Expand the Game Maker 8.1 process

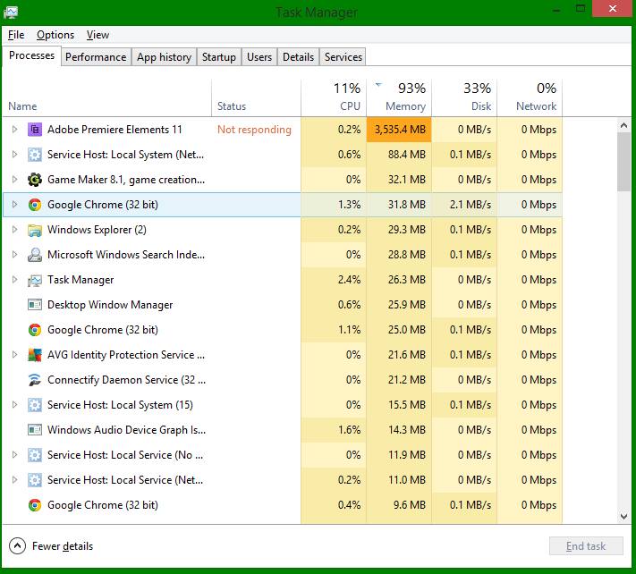(14, 179)
